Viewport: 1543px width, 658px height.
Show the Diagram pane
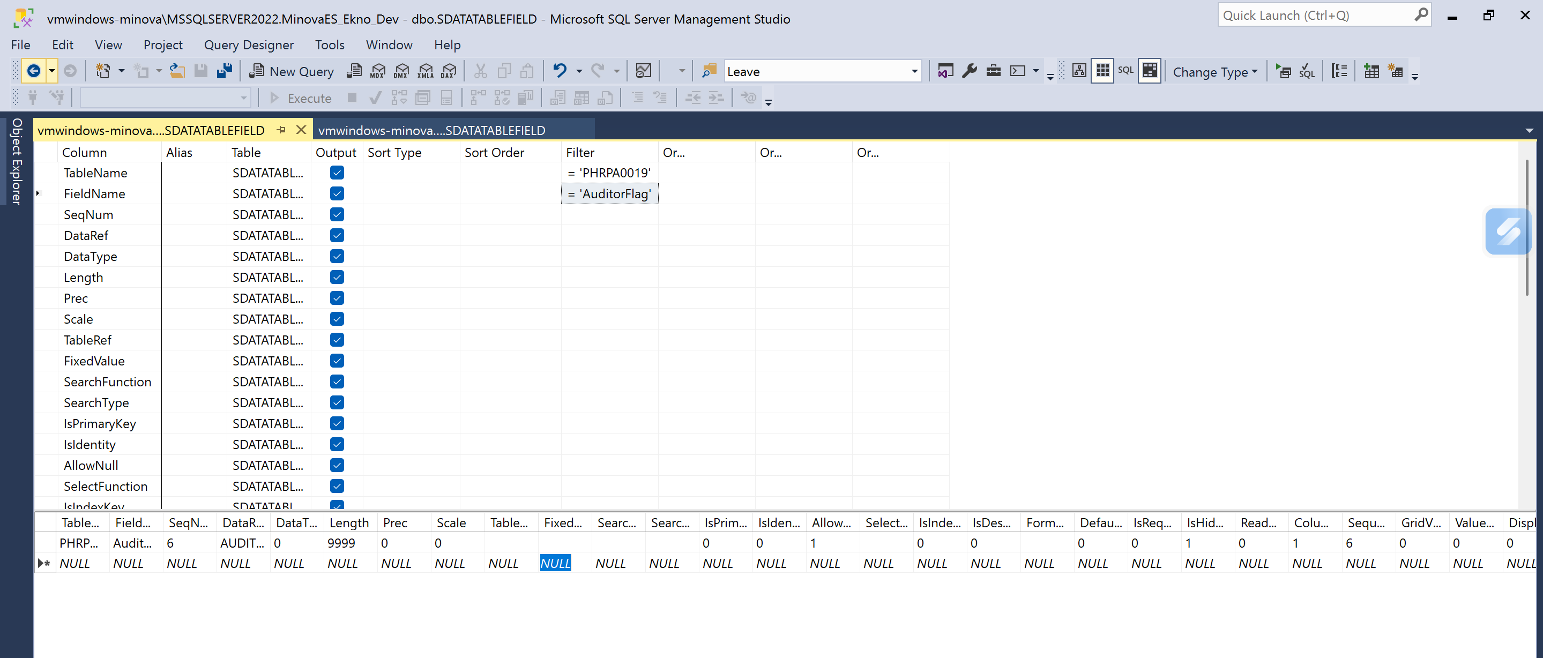click(1079, 71)
